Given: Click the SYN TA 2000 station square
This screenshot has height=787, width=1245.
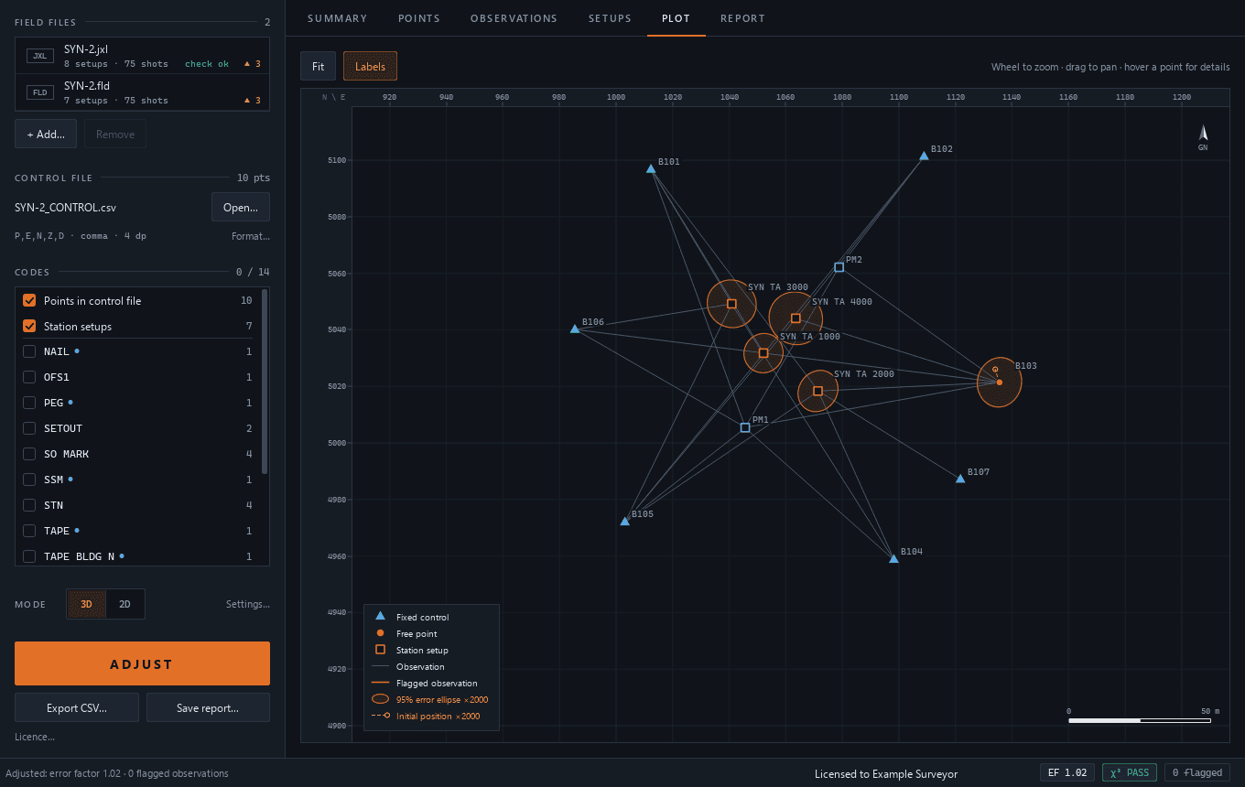Looking at the screenshot, I should coord(818,391).
